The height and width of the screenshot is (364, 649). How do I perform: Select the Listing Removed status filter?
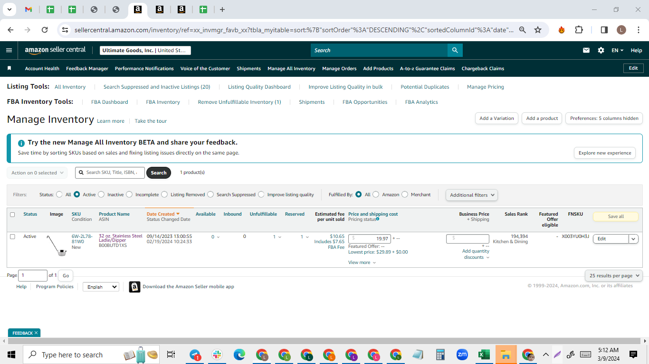click(x=164, y=194)
